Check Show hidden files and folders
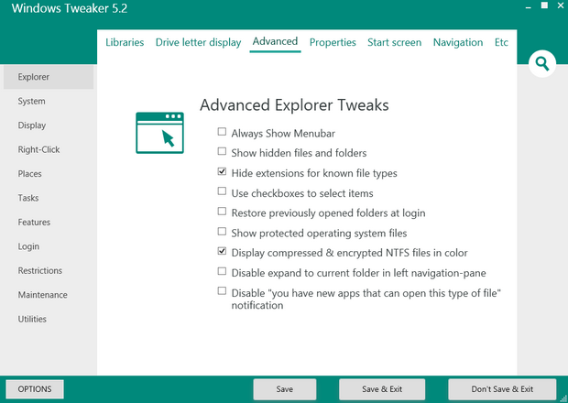 point(222,151)
